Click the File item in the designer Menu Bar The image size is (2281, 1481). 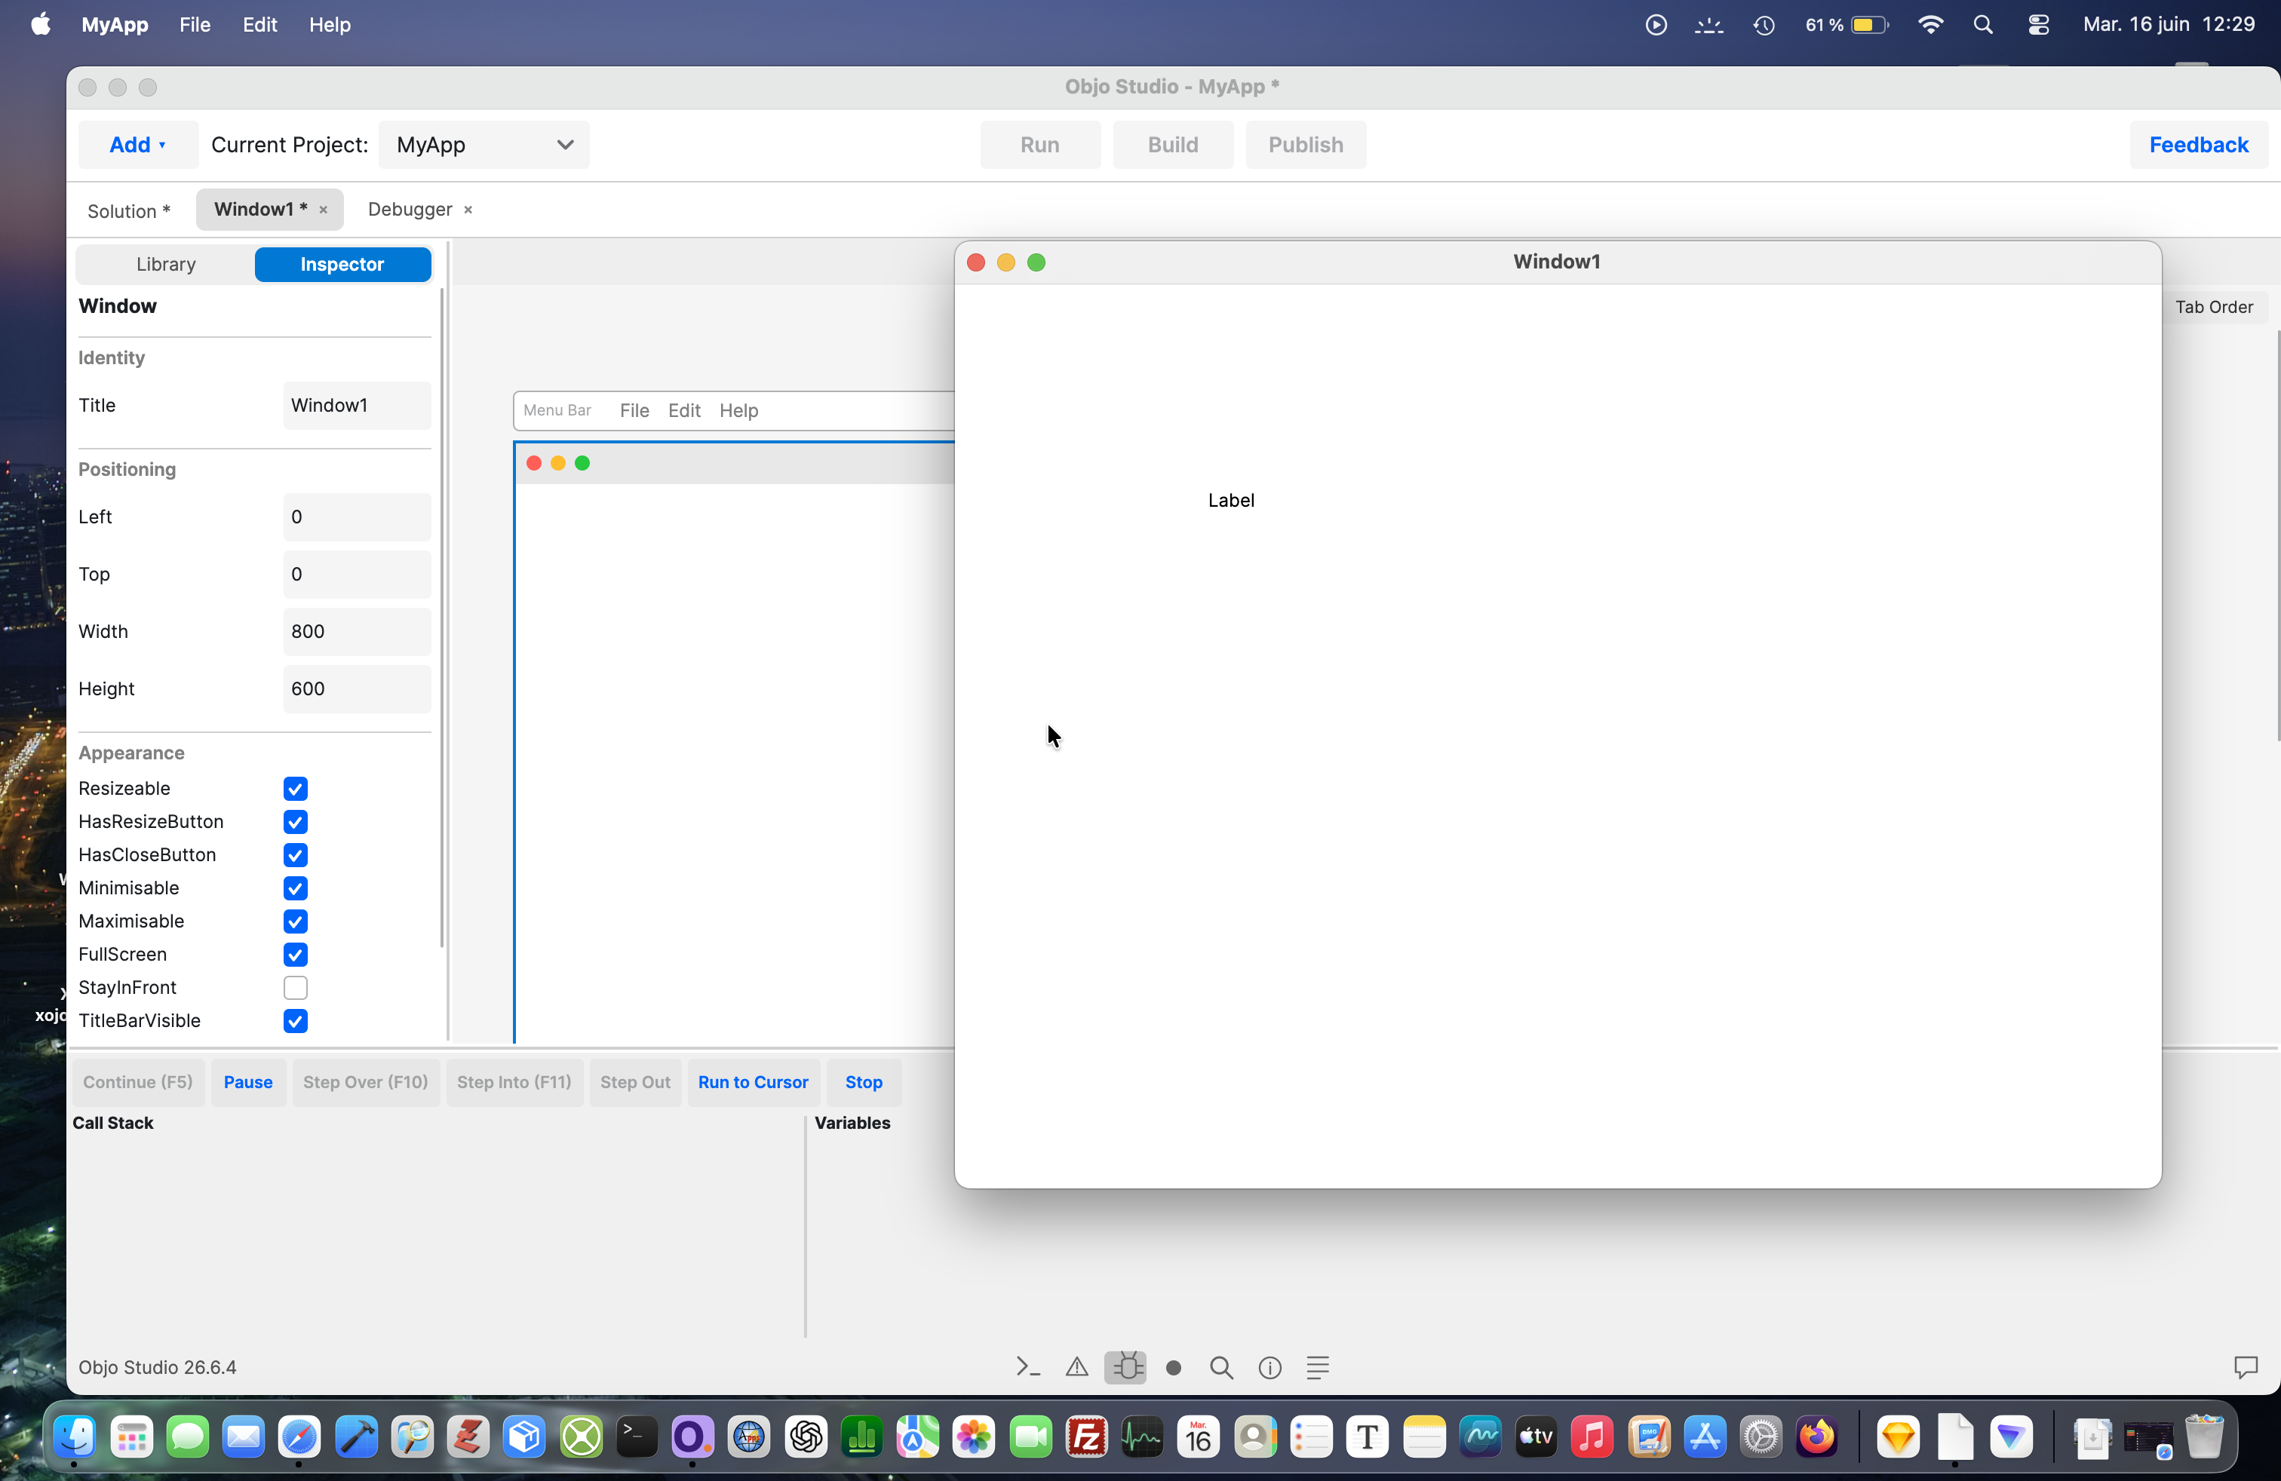tap(634, 410)
